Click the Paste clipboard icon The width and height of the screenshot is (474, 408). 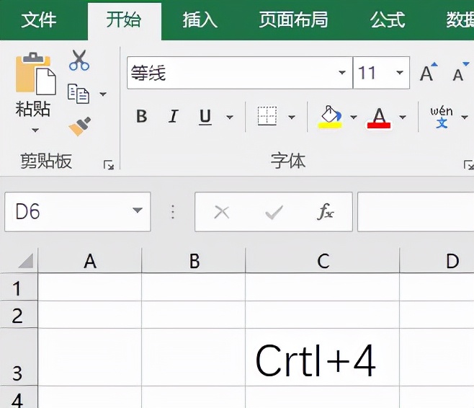point(36,74)
